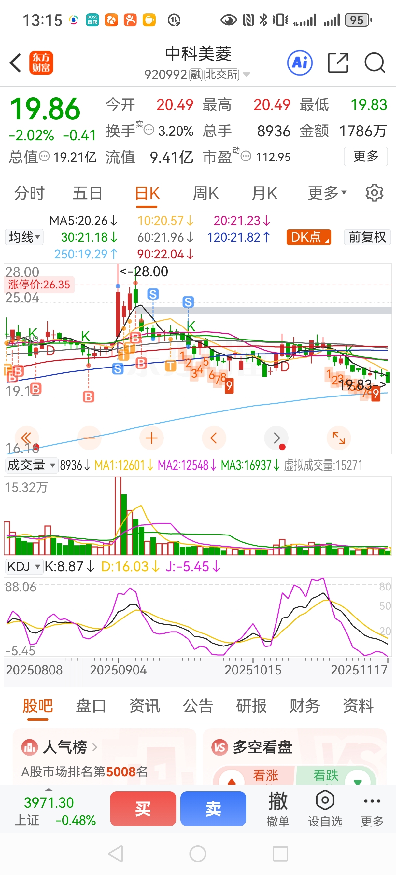Vote 看涨 bullish
The height and width of the screenshot is (875, 396).
point(265,775)
